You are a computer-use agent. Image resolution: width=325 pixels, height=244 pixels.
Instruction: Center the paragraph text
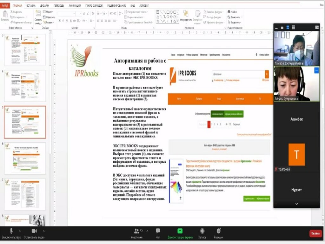102,21
